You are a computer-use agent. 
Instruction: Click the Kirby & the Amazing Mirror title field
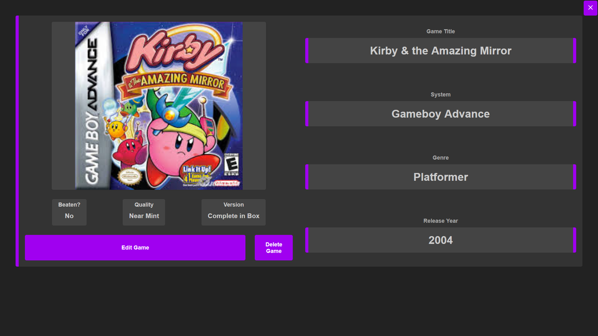pos(441,51)
